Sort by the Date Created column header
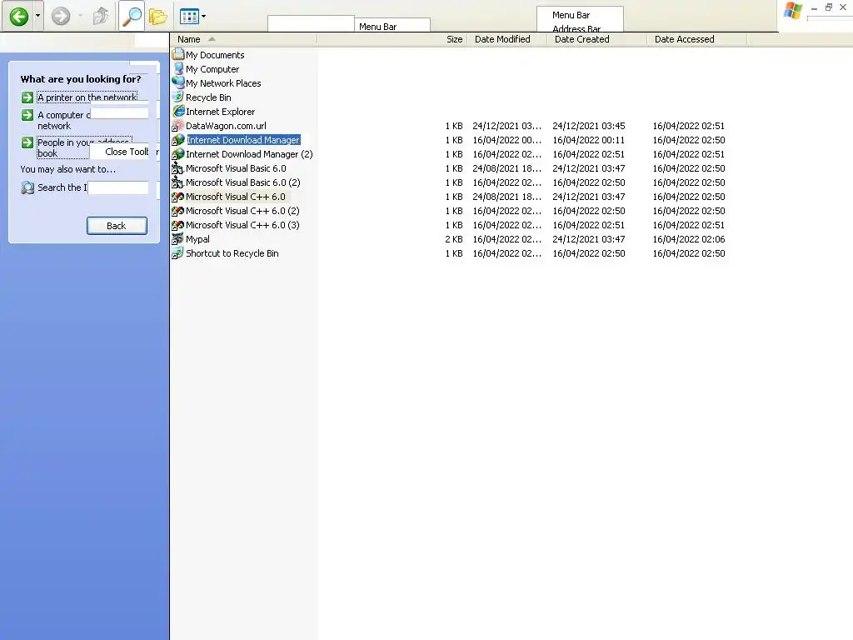Image resolution: width=853 pixels, height=640 pixels. coord(596,39)
